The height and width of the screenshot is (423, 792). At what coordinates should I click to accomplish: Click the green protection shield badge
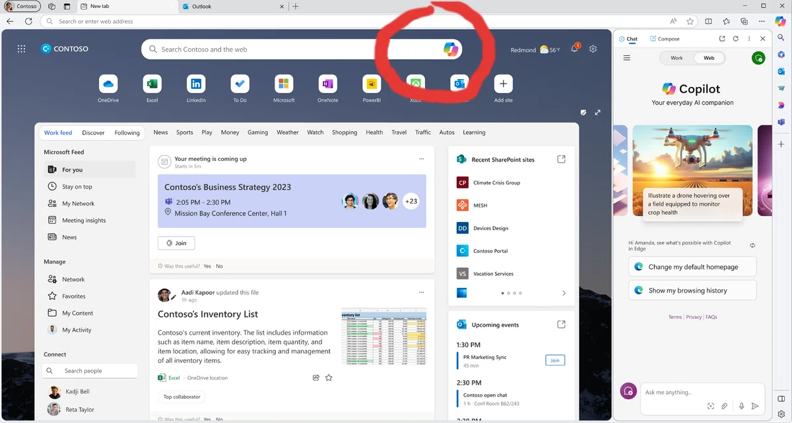(758, 58)
